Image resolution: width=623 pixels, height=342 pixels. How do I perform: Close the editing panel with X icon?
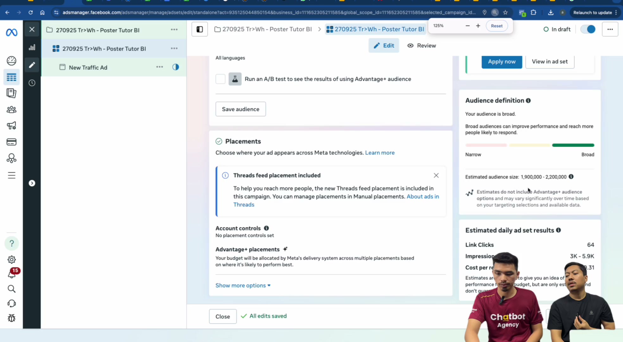pyautogui.click(x=32, y=29)
